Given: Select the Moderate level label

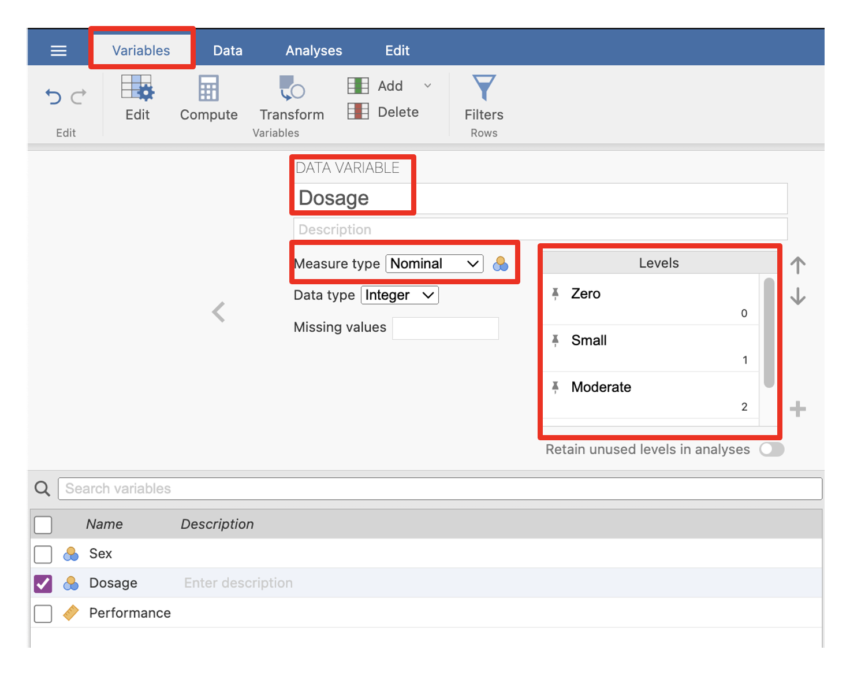Looking at the screenshot, I should tap(601, 387).
